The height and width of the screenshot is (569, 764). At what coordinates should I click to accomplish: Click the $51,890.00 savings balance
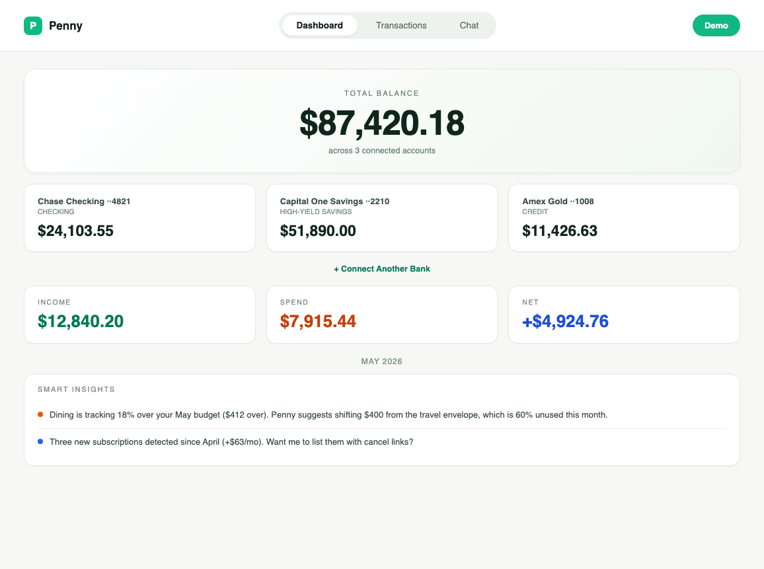coord(318,231)
